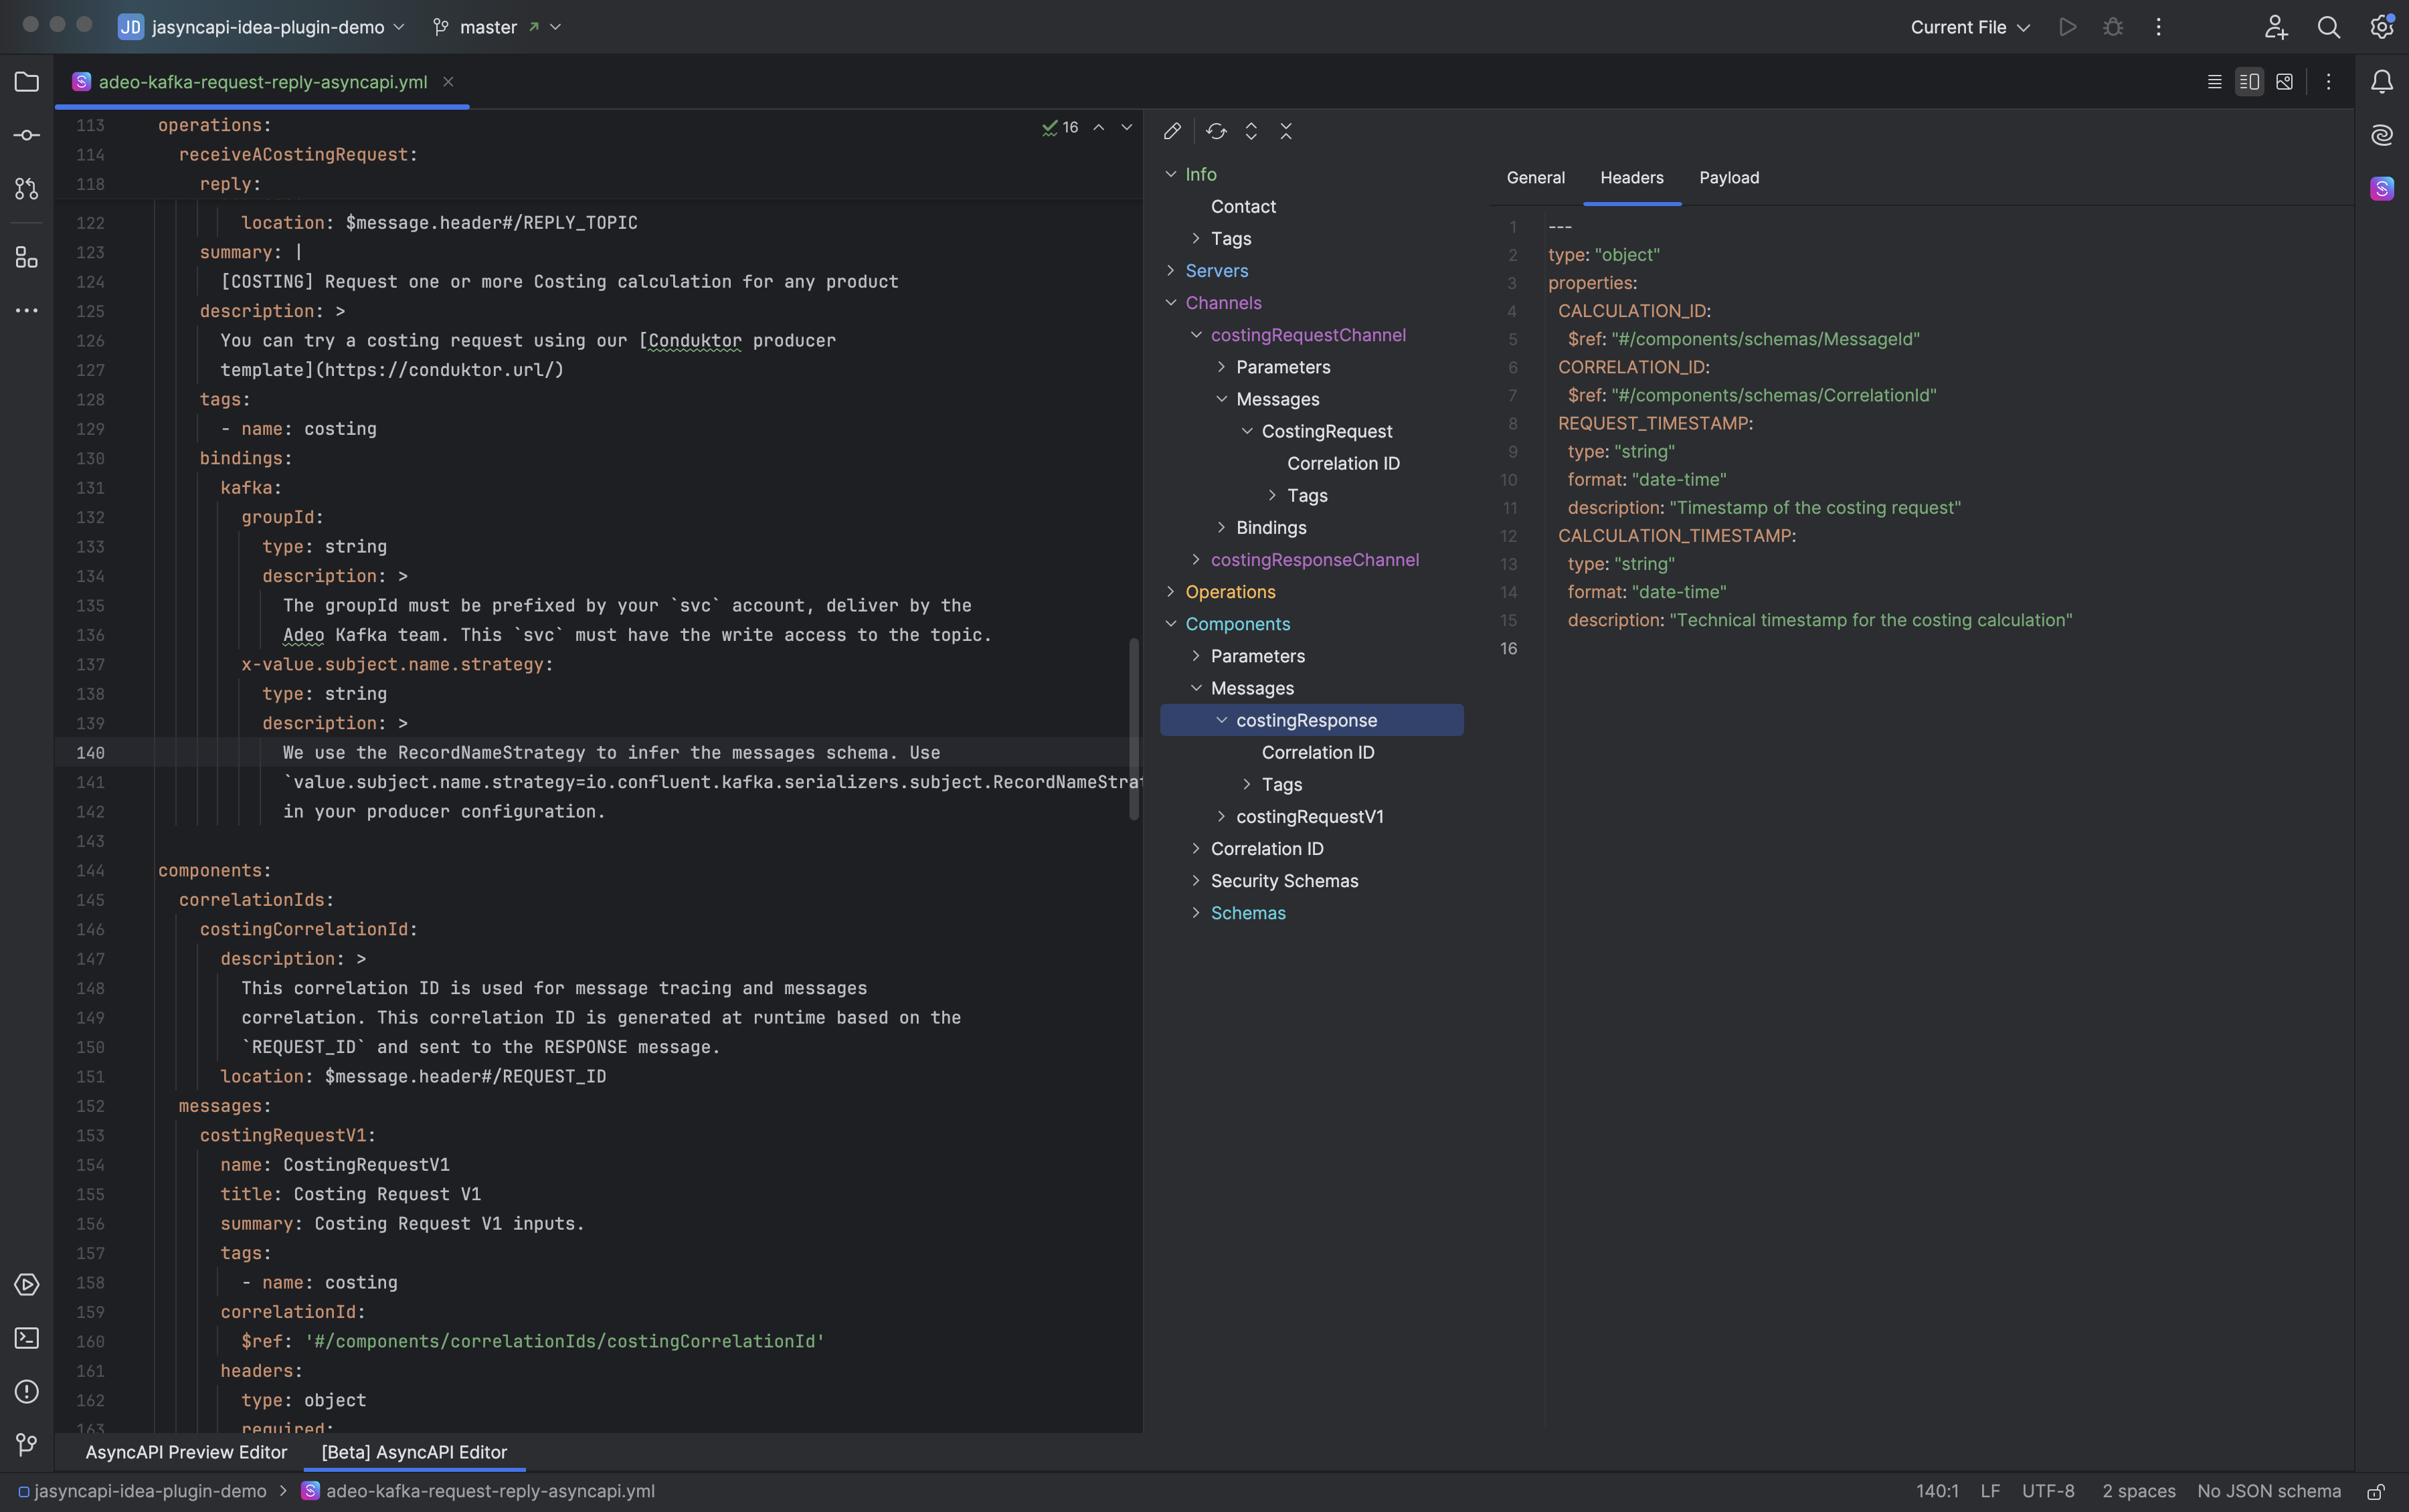This screenshot has height=1512, width=2409.
Task: Open the Commit tool window icon
Action: coord(27,135)
